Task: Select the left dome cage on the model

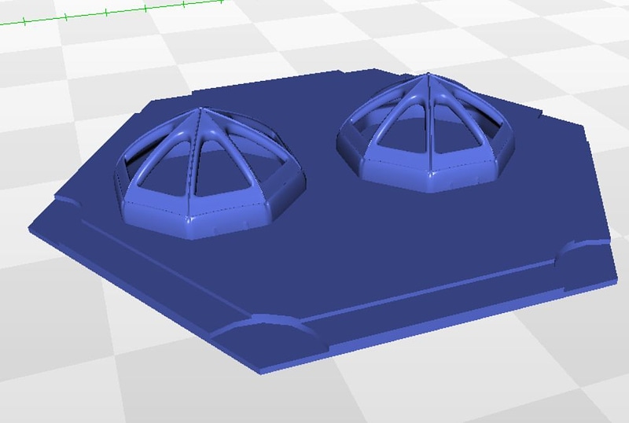Action: [210, 174]
